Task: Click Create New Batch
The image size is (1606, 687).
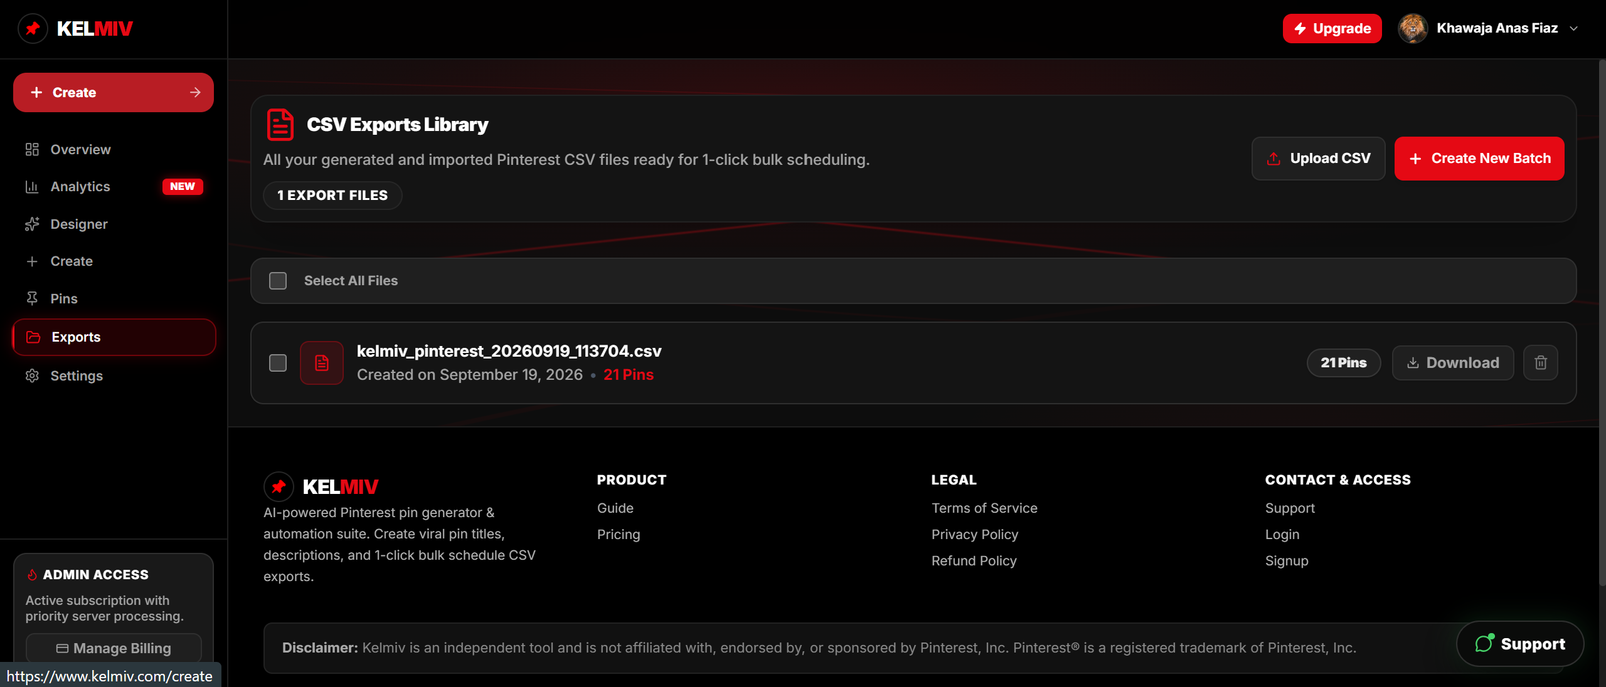Action: [1479, 159]
